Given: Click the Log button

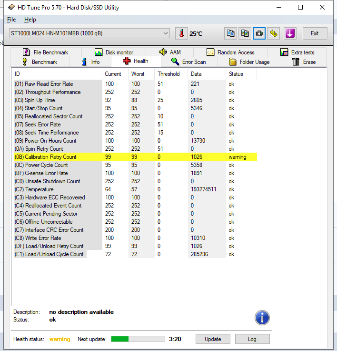Looking at the screenshot, I should 252,339.
